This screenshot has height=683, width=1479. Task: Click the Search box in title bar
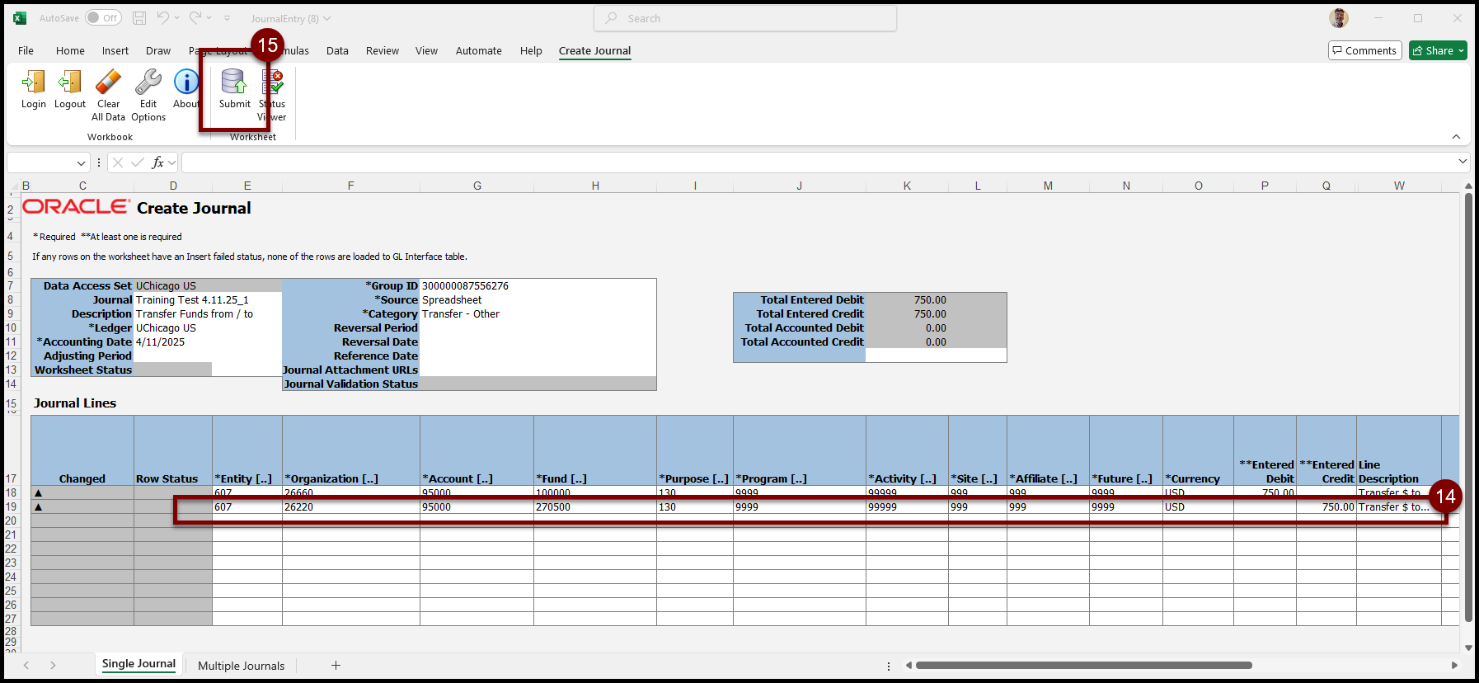tap(745, 18)
